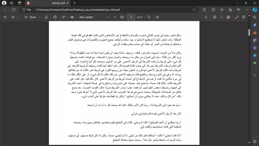259x146 pixels.
Task: Click the vertical scrollbar thumb
Action: pyautogui.click(x=249, y=32)
